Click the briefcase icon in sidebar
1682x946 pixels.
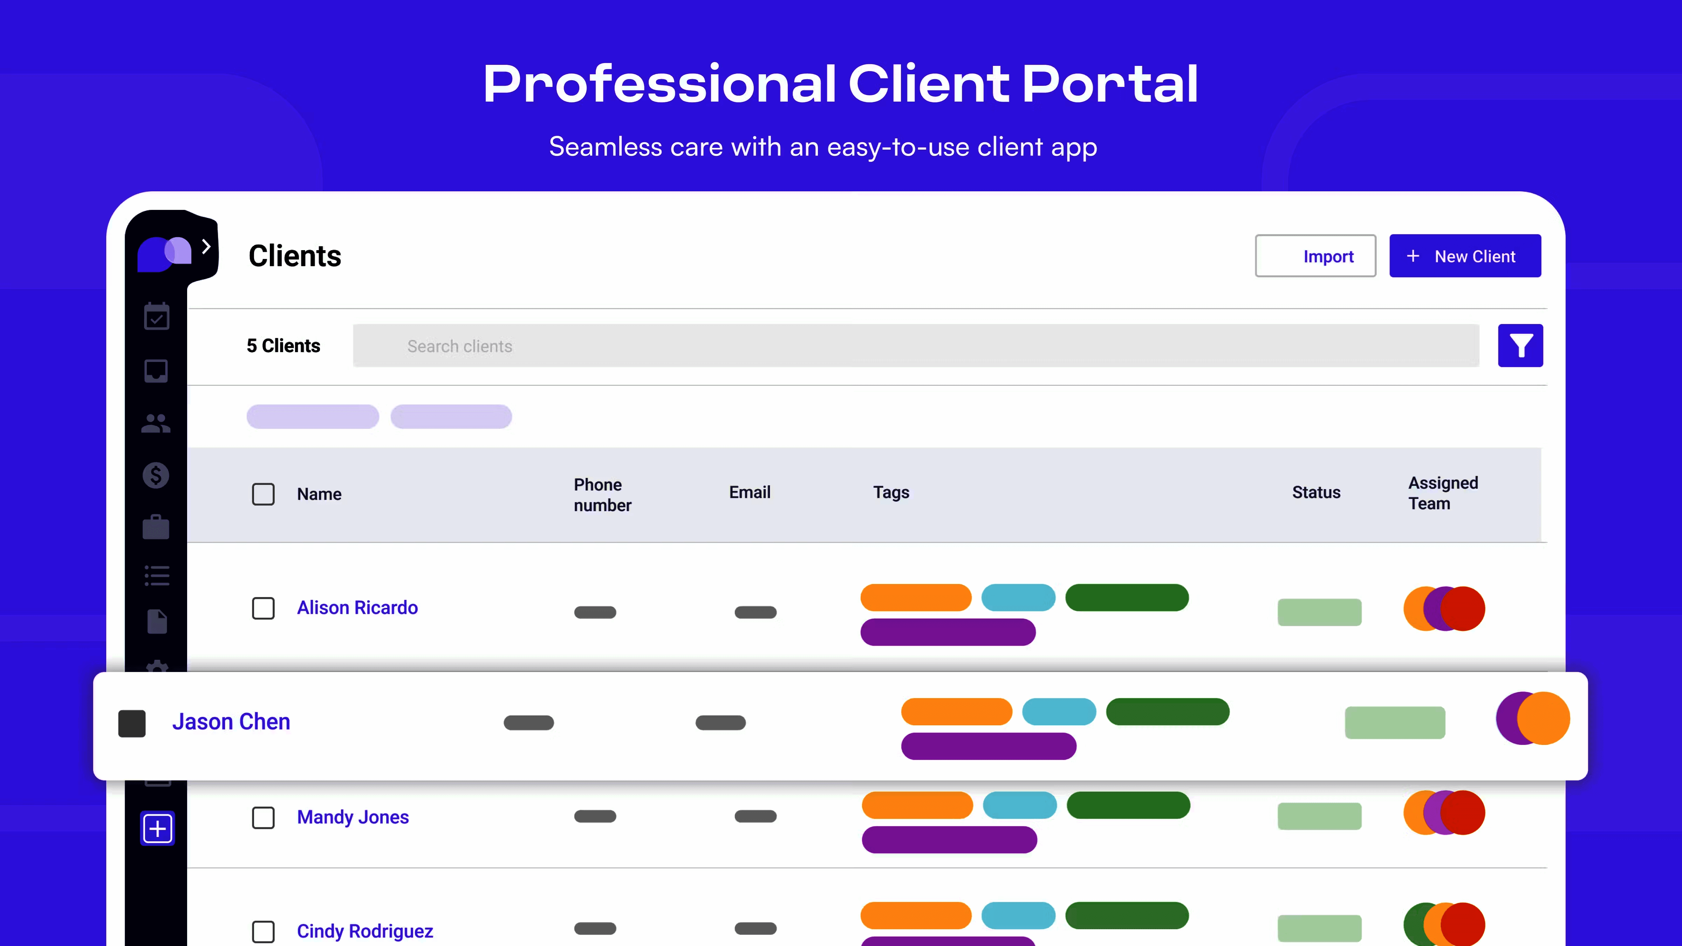click(x=156, y=527)
